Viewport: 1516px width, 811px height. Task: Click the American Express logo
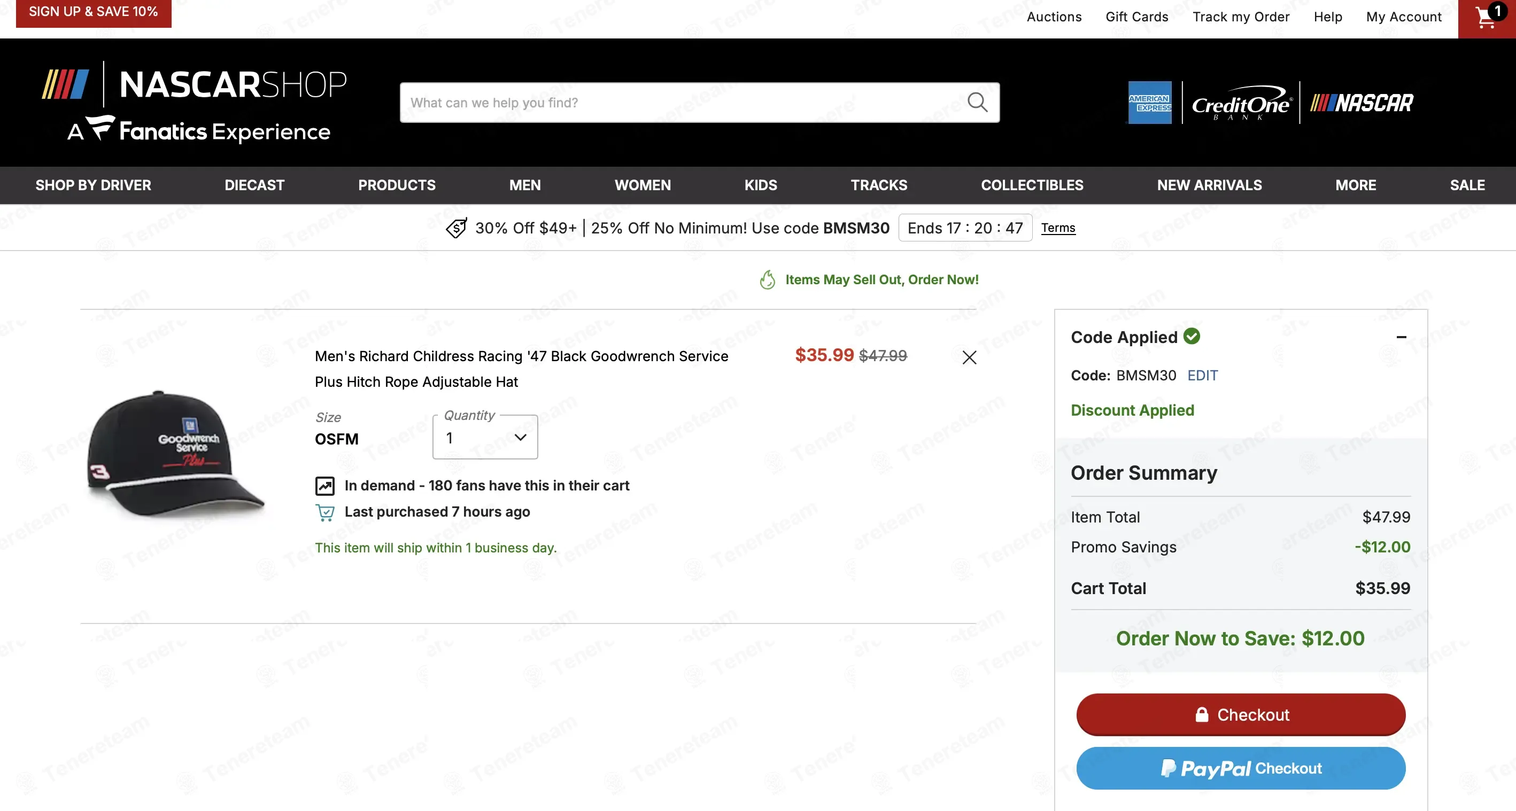pyautogui.click(x=1149, y=103)
